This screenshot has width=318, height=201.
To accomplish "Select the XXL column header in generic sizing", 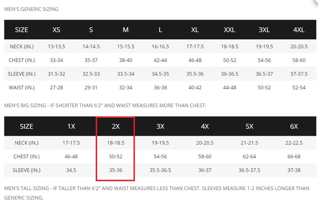I will 229,30.
